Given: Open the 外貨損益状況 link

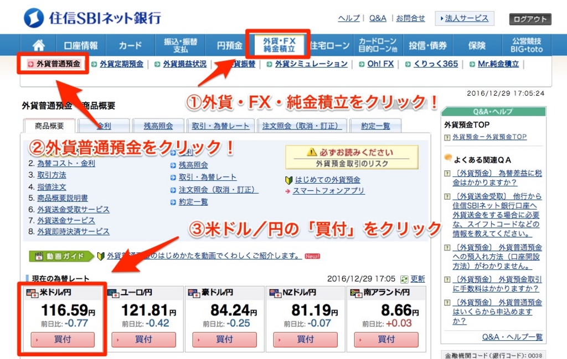Looking at the screenshot, I should point(185,64).
